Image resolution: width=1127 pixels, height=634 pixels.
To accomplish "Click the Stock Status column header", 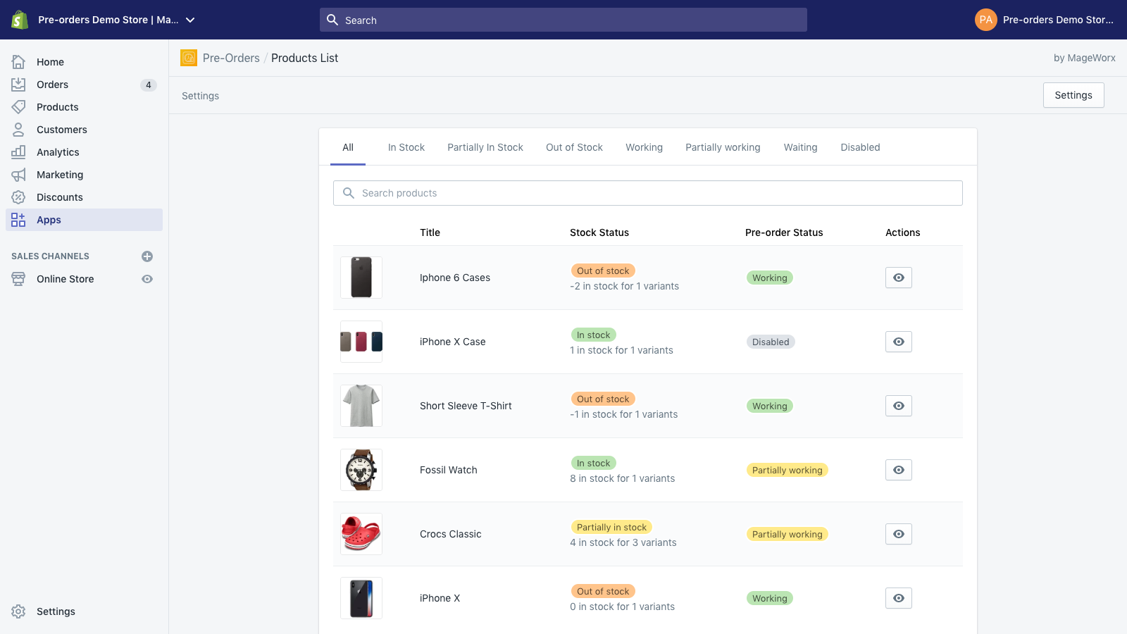I will click(x=599, y=232).
